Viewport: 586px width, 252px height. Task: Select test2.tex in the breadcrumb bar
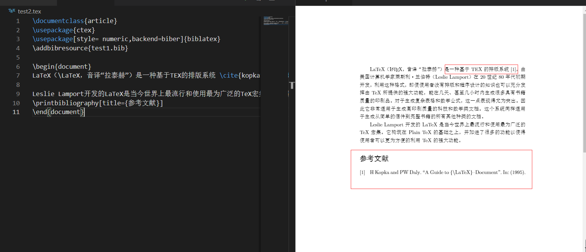coord(30,12)
